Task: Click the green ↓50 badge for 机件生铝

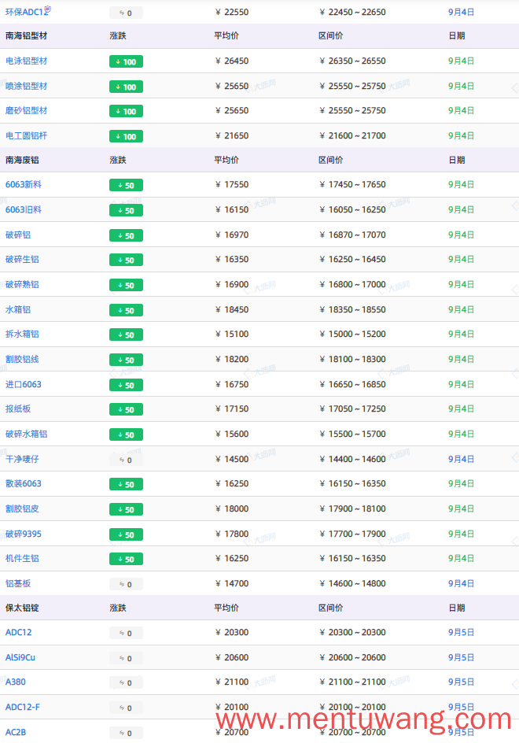Action: click(126, 559)
